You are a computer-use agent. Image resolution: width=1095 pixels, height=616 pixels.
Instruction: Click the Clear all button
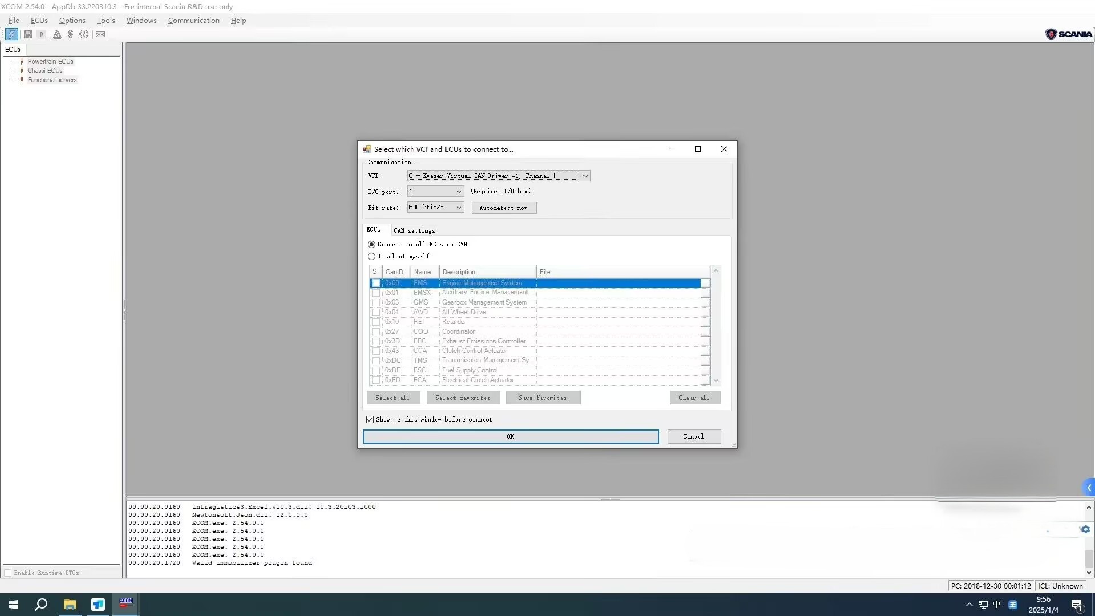695,398
